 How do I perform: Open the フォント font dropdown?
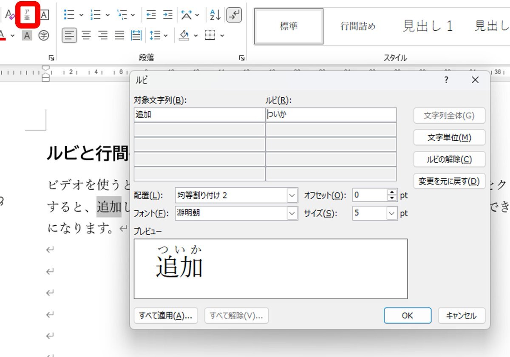coord(292,213)
